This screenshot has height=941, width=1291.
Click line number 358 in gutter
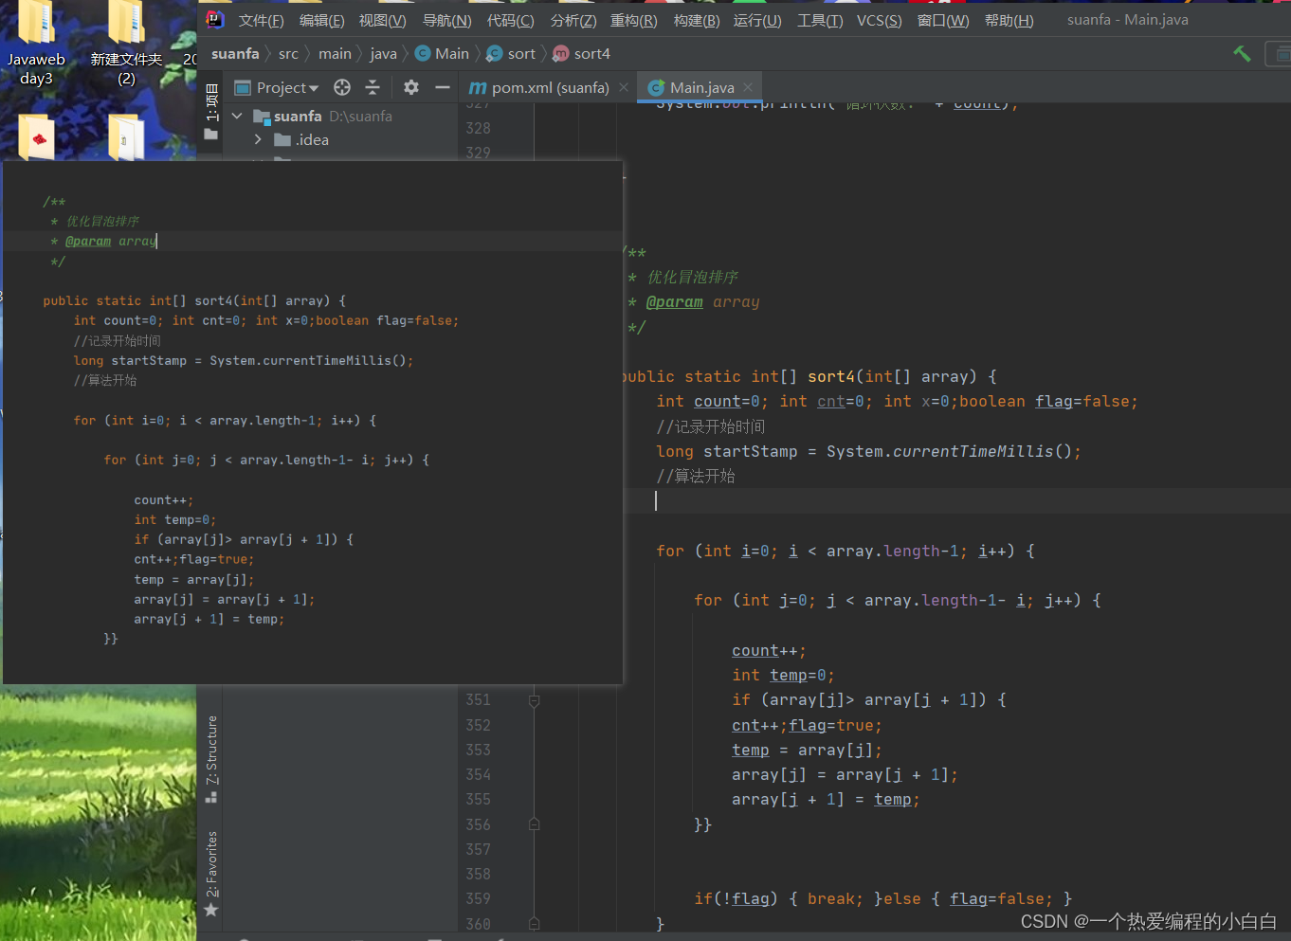click(478, 874)
